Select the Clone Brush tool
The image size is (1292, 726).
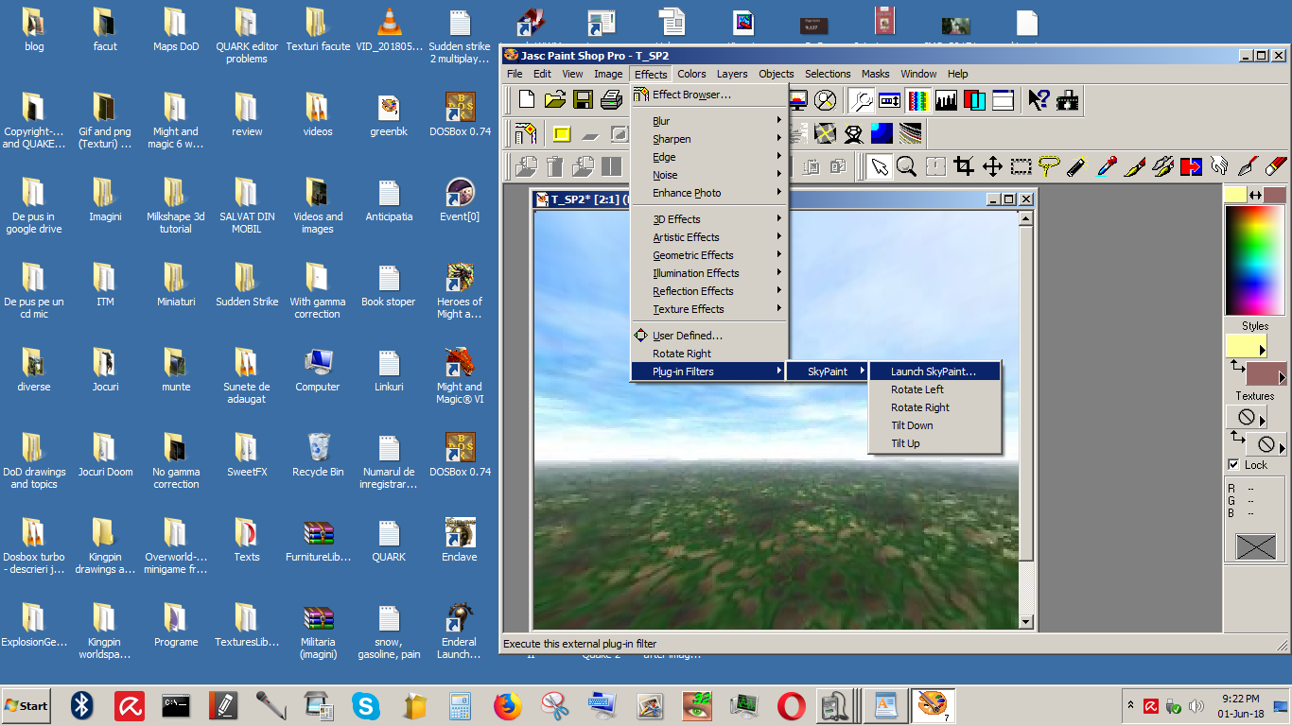(x=1162, y=166)
